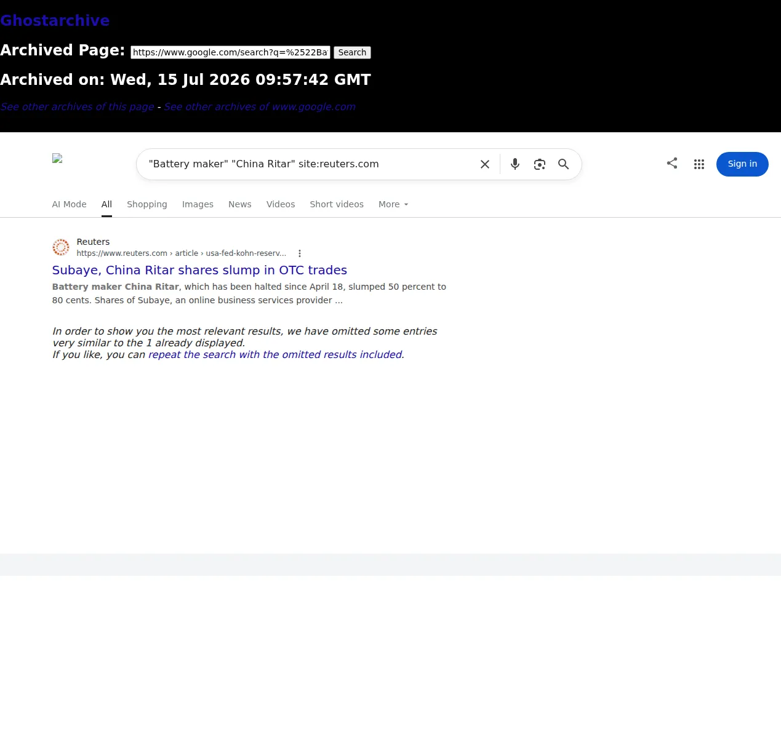Image resolution: width=781 pixels, height=740 pixels.
Task: Open the Ghostarchive home link
Action: point(55,20)
